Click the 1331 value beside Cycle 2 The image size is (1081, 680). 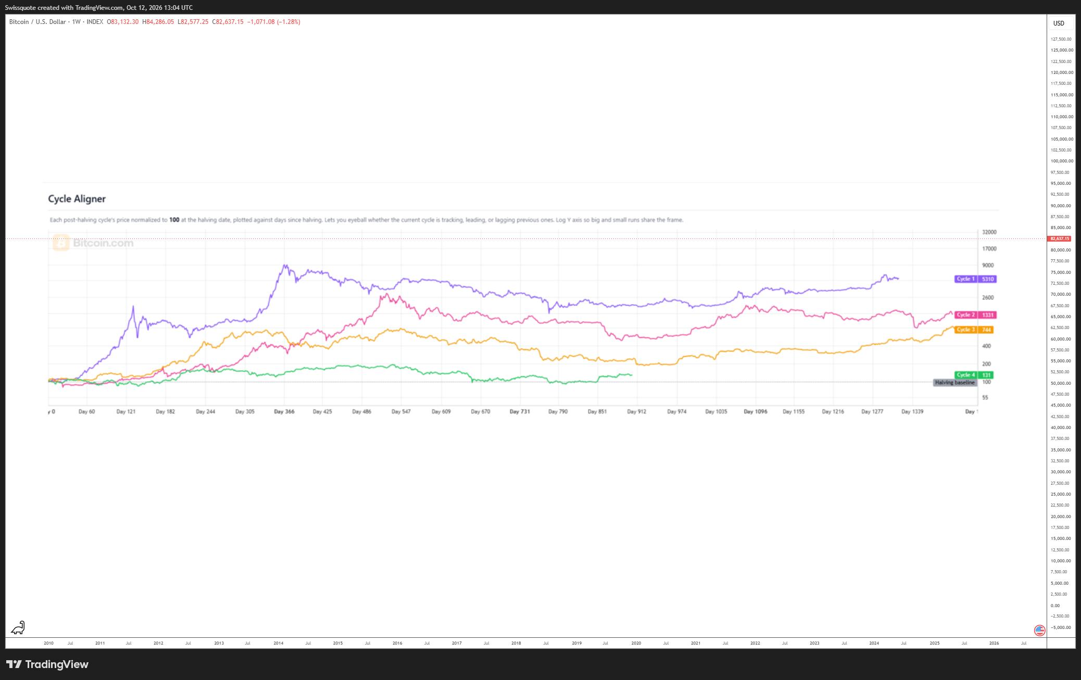(x=988, y=315)
